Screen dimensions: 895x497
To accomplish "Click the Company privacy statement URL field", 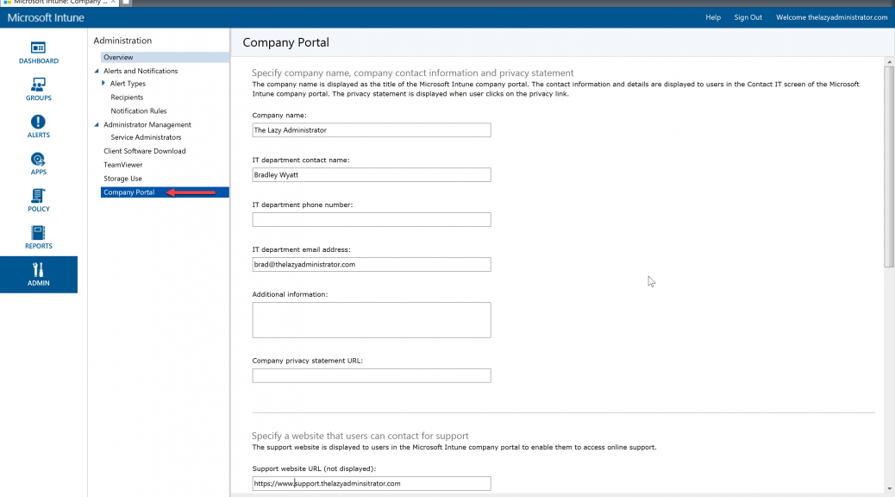I will (372, 375).
